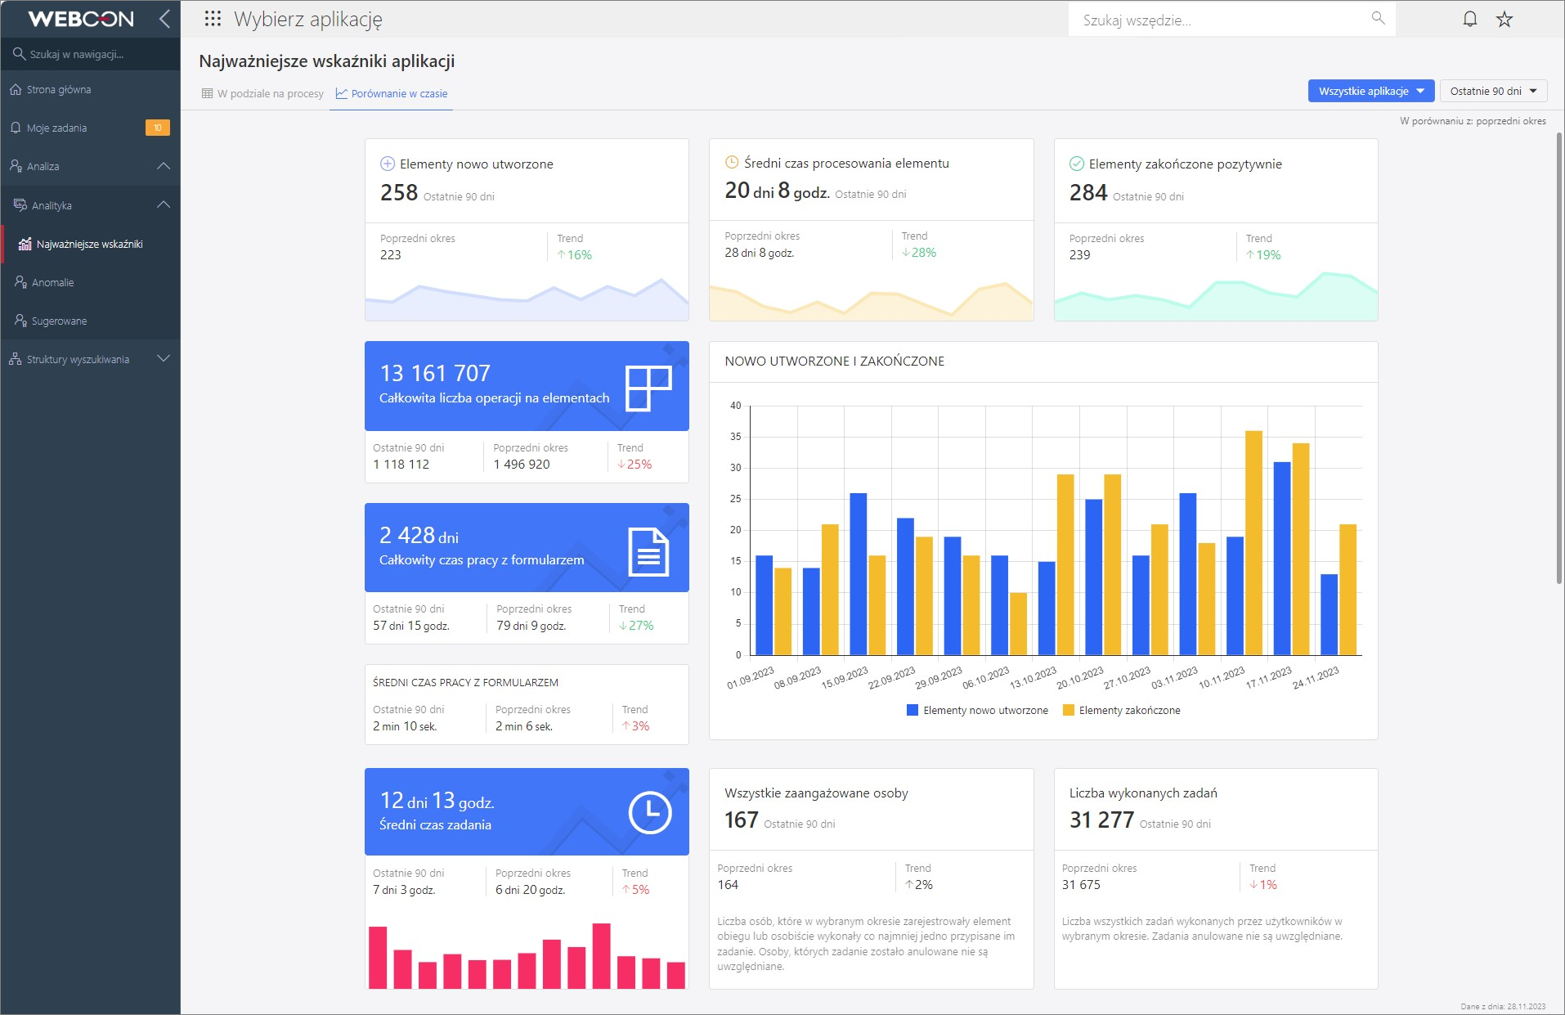This screenshot has width=1565, height=1015.
Task: Collapse the Analityka section chevron
Action: tap(164, 204)
